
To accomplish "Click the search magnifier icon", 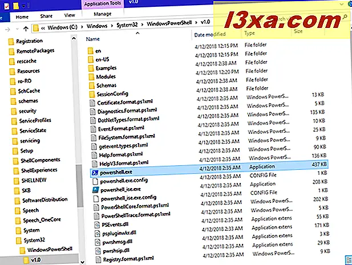I will click(345, 17).
